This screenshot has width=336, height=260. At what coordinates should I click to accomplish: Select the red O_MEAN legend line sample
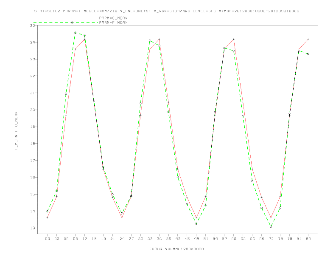point(66,18)
